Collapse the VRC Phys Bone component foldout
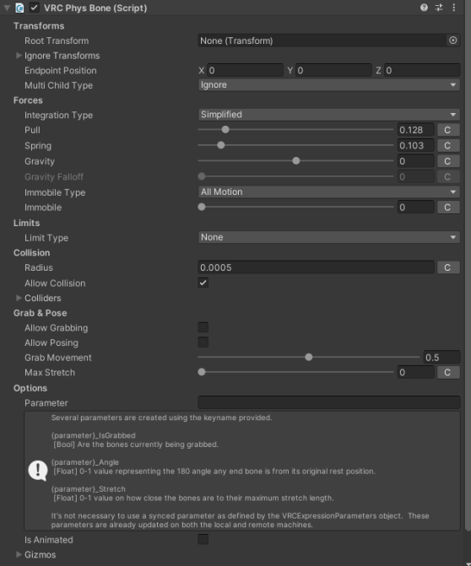The width and height of the screenshot is (471, 566). (x=7, y=8)
